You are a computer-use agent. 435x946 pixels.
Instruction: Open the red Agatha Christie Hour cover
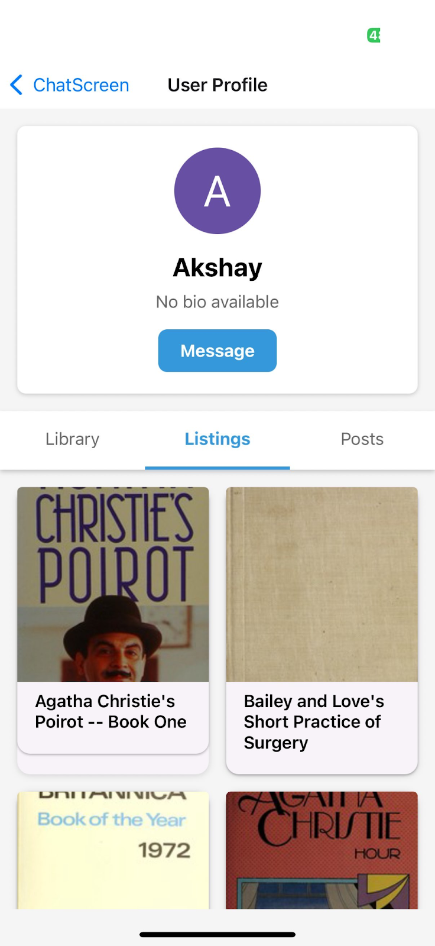(322, 850)
